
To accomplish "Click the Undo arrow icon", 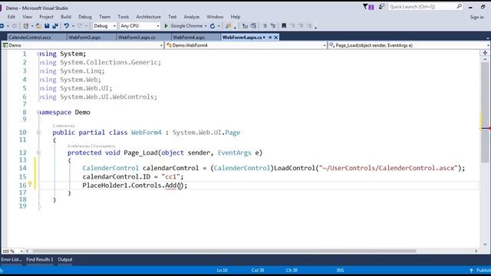I will (x=67, y=26).
